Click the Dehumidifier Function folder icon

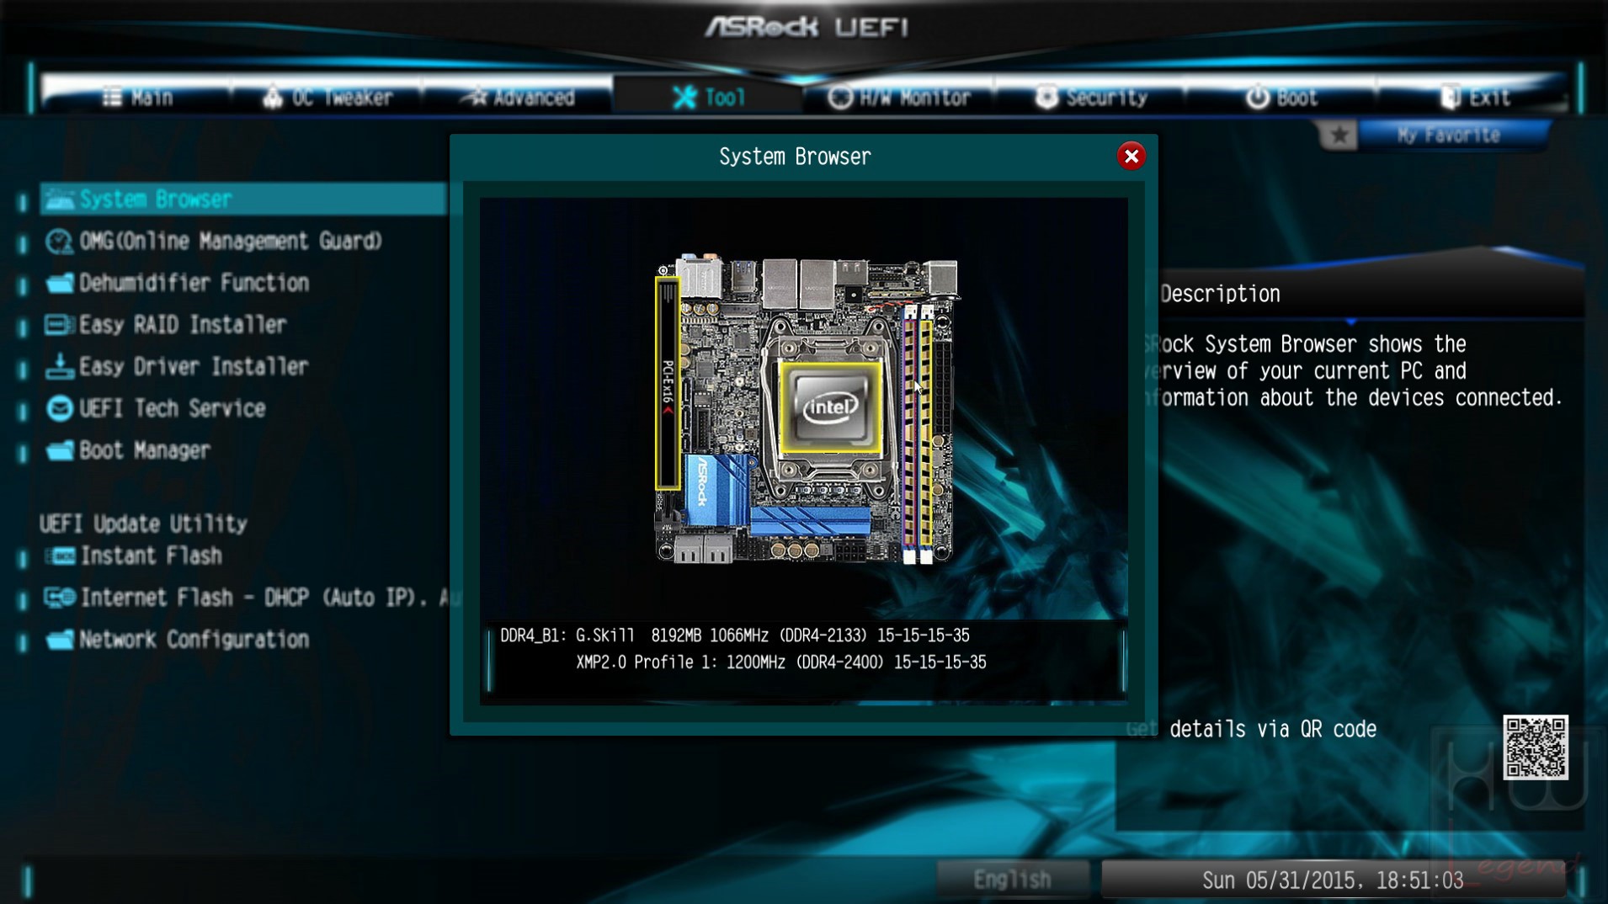(x=59, y=283)
